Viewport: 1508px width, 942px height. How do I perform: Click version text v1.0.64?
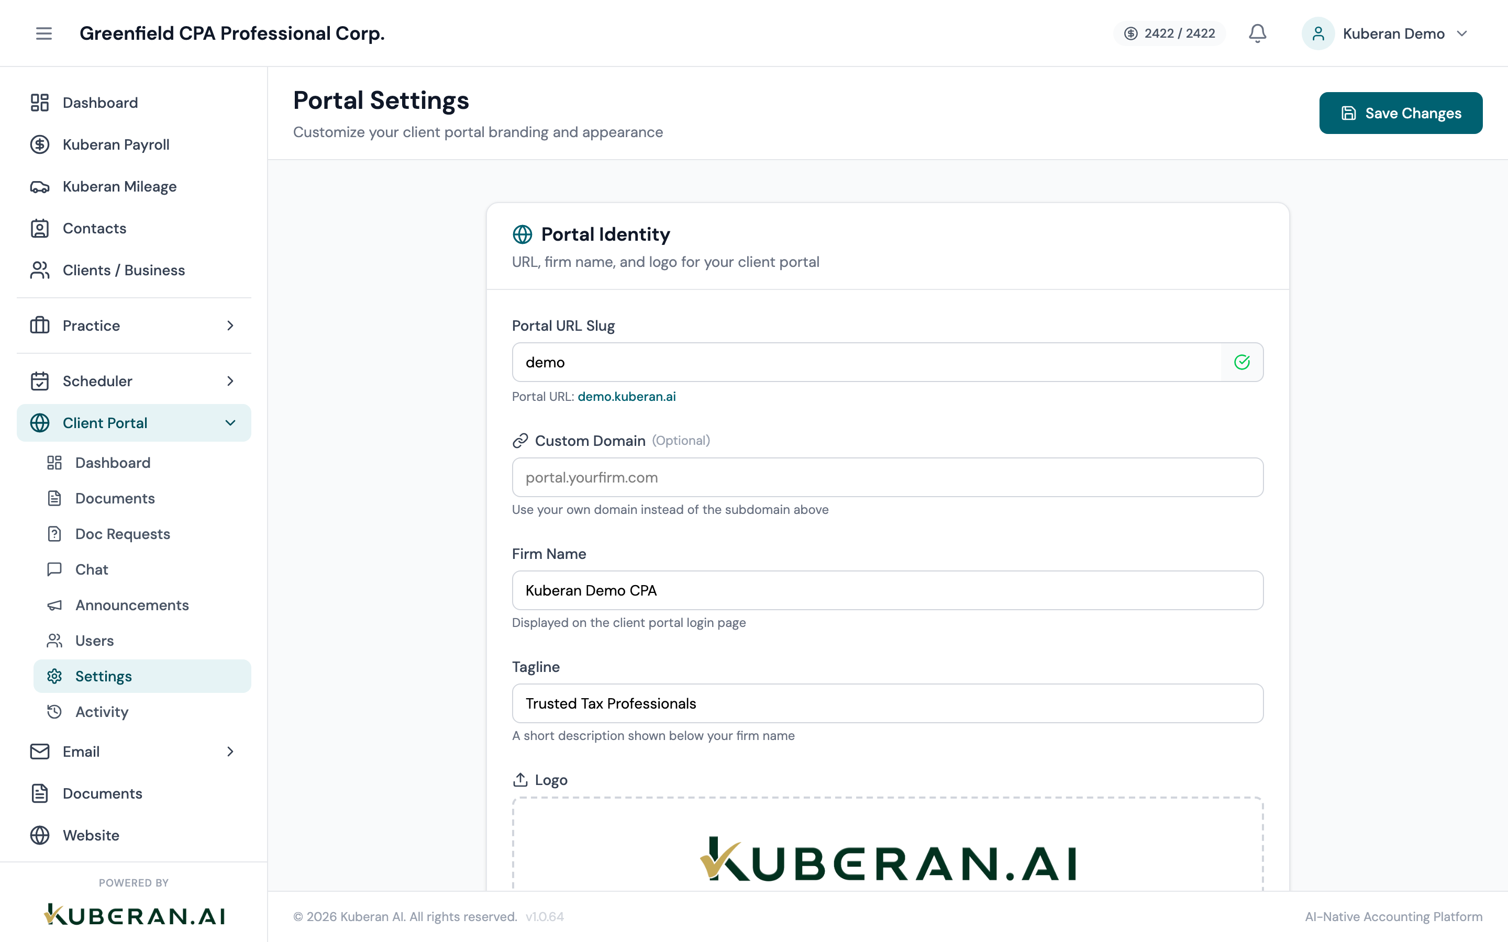(545, 916)
